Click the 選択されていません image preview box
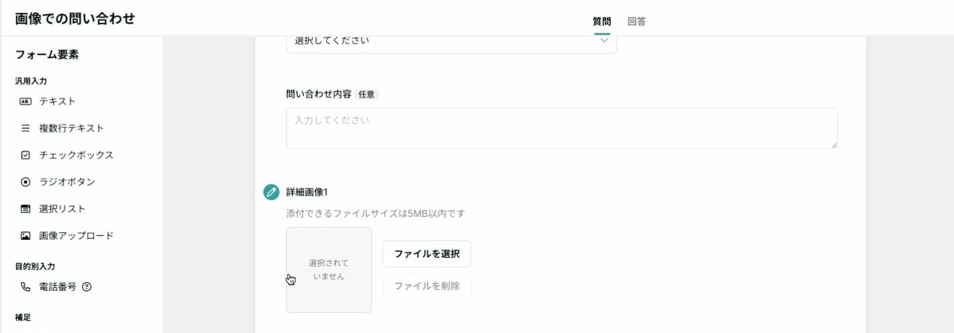This screenshot has height=333, width=954. (x=329, y=270)
